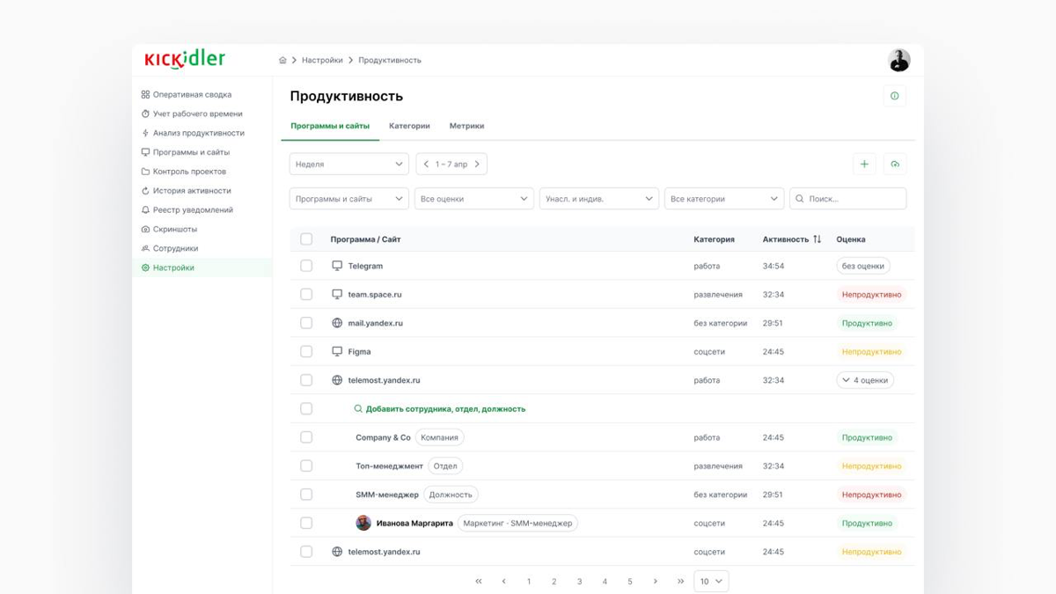Click monitor icon in Telegram row
Image resolution: width=1056 pixels, height=594 pixels.
pos(337,266)
